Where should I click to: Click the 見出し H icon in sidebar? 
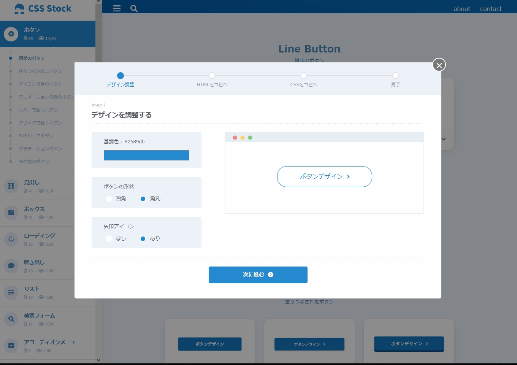point(11,186)
